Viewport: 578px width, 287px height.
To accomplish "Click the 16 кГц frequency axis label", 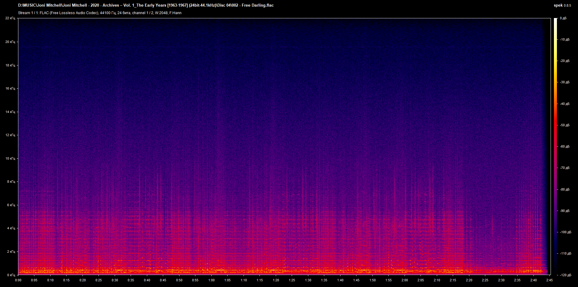I will (10, 88).
